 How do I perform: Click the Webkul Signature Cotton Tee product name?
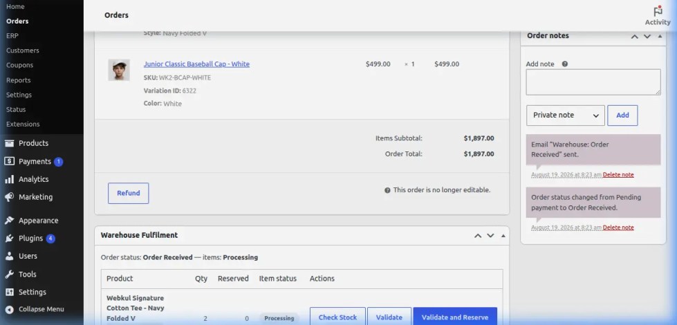click(x=135, y=308)
